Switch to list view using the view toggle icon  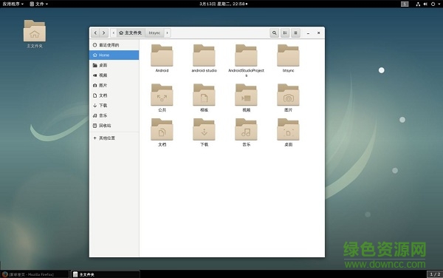coord(285,33)
